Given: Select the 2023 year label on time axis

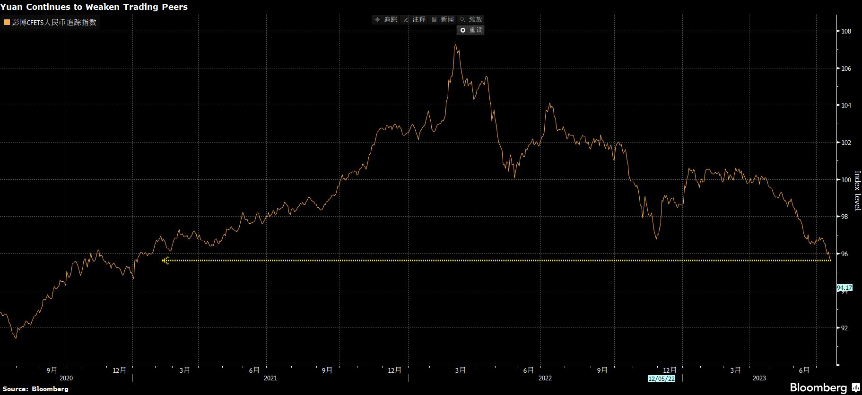Looking at the screenshot, I should coord(759,378).
